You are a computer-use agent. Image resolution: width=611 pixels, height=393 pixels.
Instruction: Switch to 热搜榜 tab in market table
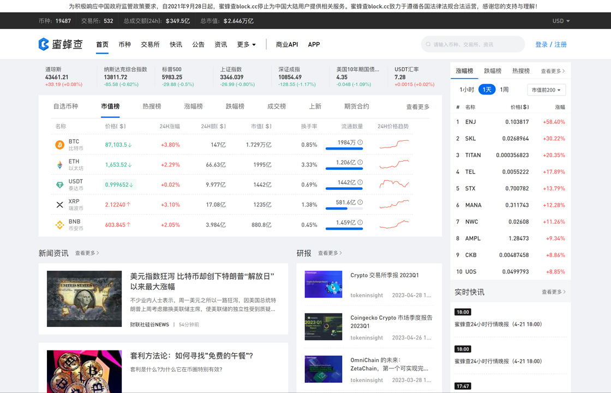pos(152,106)
